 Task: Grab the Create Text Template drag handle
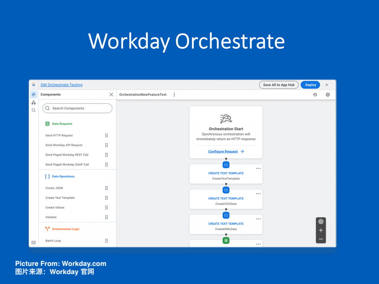[106, 198]
